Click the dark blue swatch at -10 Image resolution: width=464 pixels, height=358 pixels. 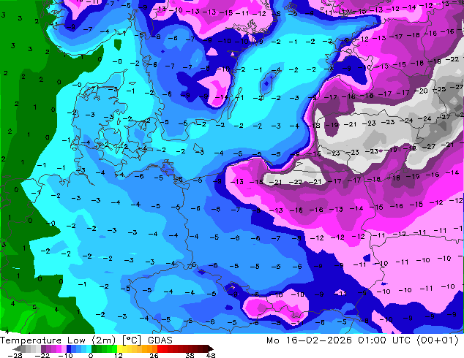pos(69,349)
